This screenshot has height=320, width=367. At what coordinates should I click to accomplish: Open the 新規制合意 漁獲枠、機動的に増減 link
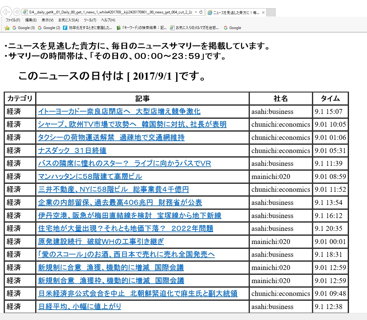(x=111, y=281)
